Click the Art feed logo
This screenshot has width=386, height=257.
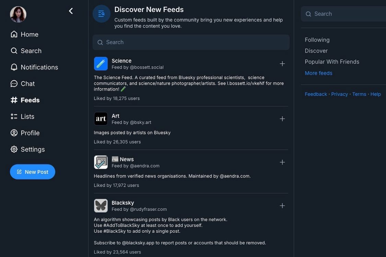pyautogui.click(x=101, y=119)
